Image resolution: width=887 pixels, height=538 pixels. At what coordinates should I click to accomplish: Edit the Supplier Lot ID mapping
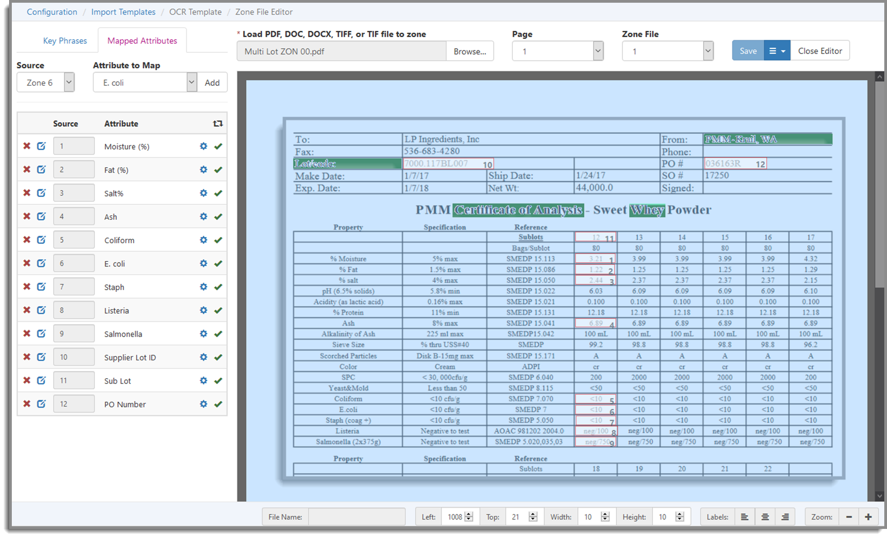tap(41, 357)
